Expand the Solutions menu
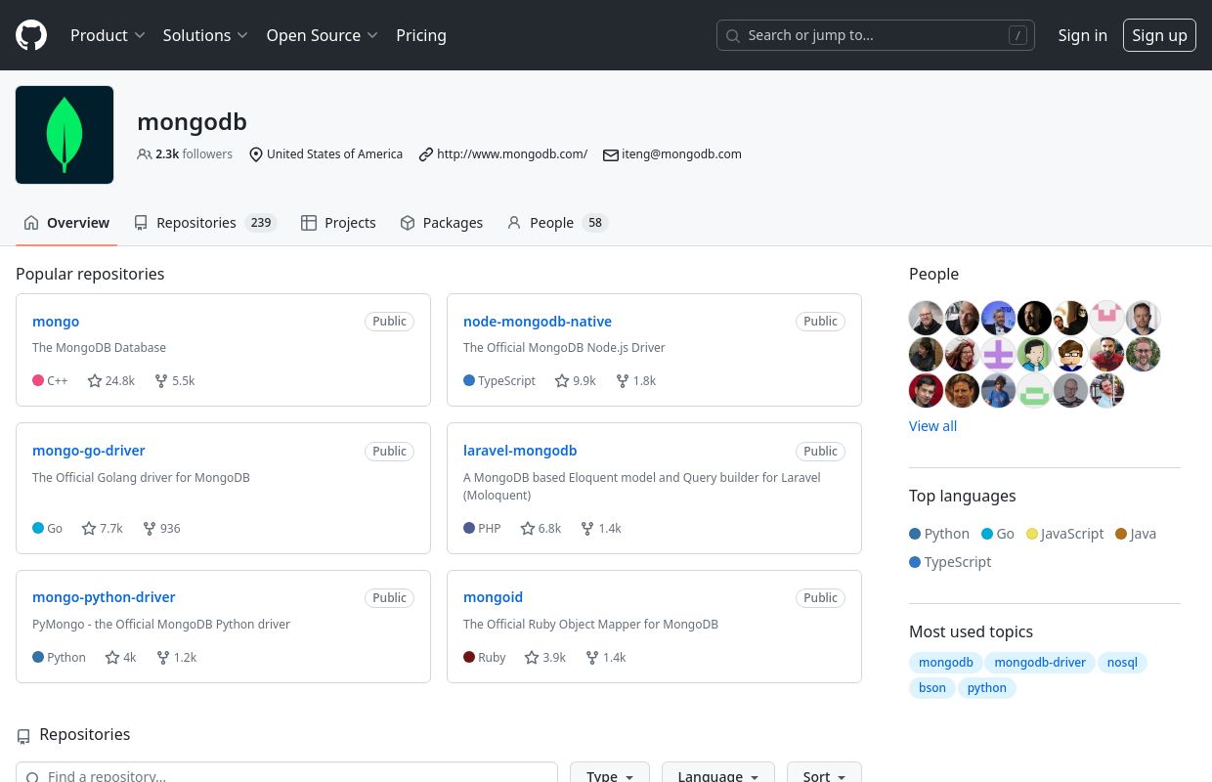Screen dimensions: 1212x782 pos(205,35)
